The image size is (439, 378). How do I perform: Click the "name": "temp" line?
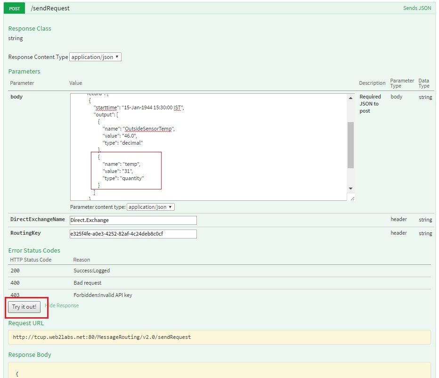tap(121, 164)
